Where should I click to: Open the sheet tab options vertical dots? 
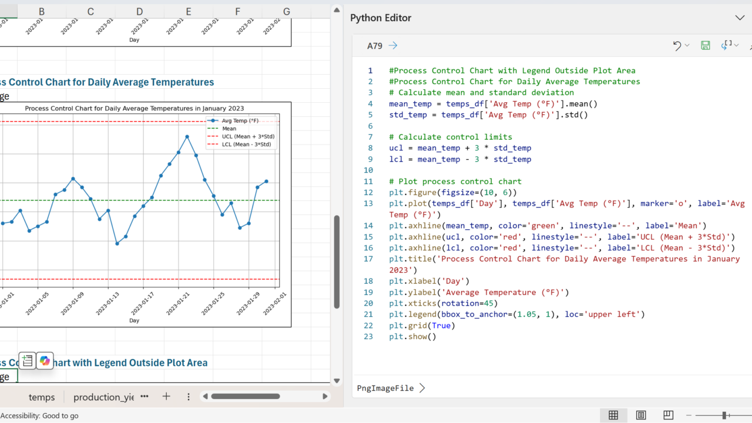tap(188, 397)
